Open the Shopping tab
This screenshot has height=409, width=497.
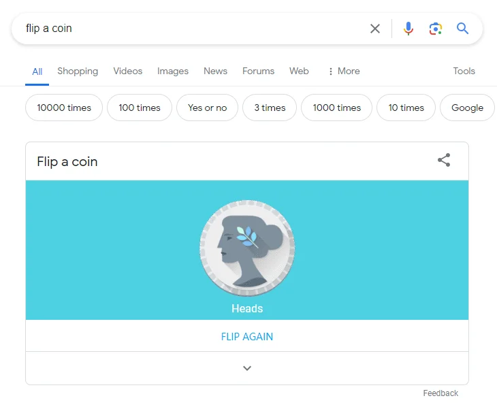coord(78,71)
